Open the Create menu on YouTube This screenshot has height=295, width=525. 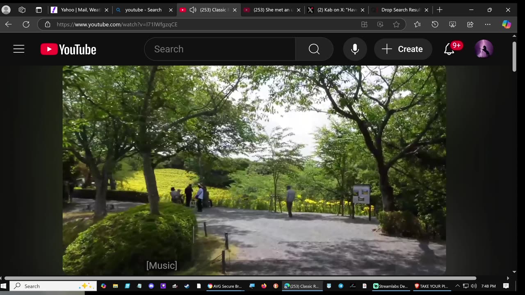click(x=403, y=49)
